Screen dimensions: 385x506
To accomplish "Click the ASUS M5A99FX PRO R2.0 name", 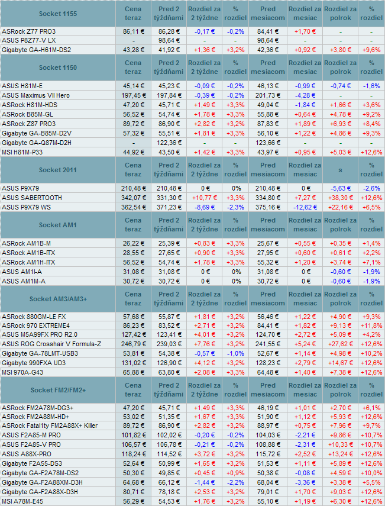I will (x=40, y=334).
